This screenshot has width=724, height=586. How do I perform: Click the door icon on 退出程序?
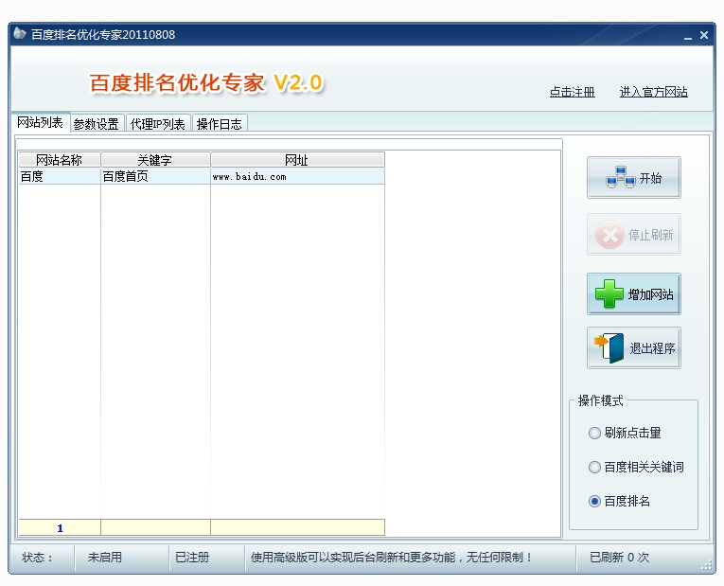[x=609, y=347]
